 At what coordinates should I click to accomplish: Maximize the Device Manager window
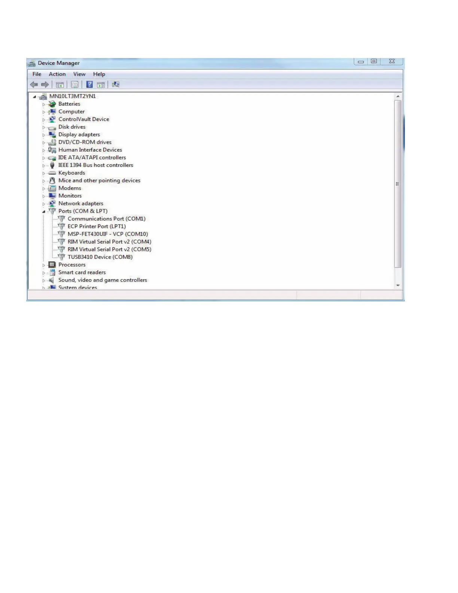point(374,61)
